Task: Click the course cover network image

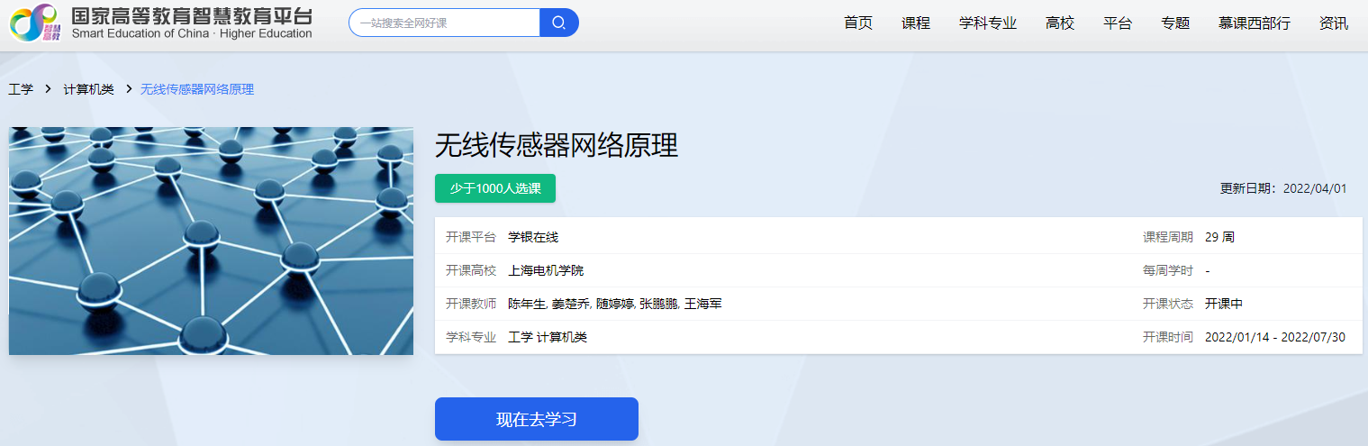Action: point(211,241)
